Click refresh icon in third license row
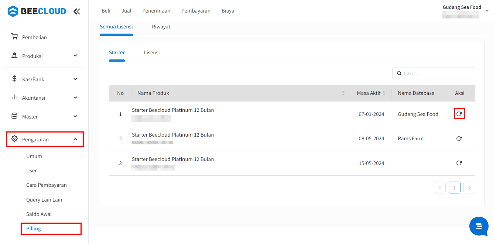Image resolution: width=493 pixels, height=244 pixels. (x=459, y=163)
